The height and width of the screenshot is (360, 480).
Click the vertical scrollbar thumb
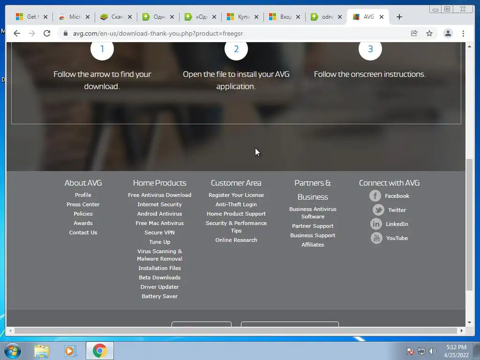coord(469,225)
